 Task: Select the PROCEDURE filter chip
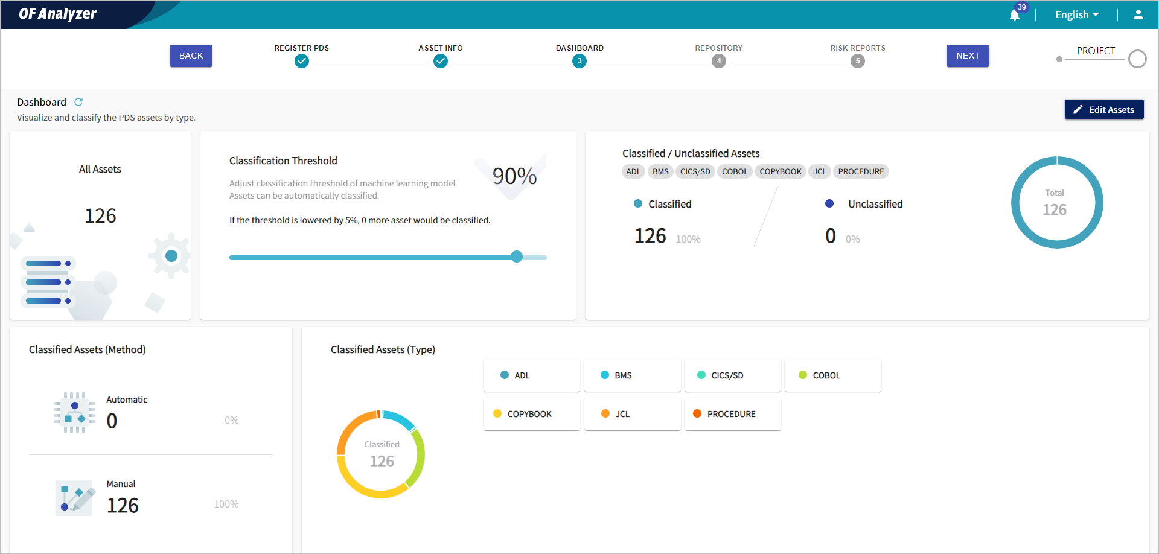861,171
